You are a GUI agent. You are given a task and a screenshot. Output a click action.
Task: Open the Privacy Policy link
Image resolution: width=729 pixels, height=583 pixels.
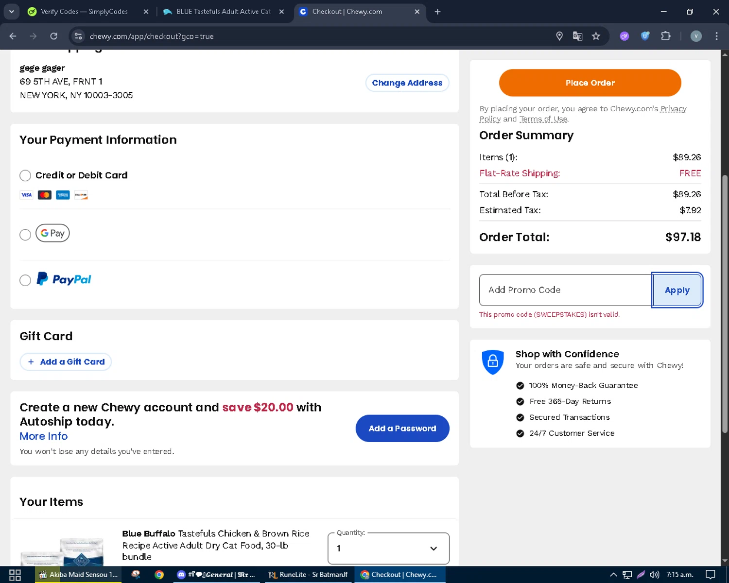[673, 109]
